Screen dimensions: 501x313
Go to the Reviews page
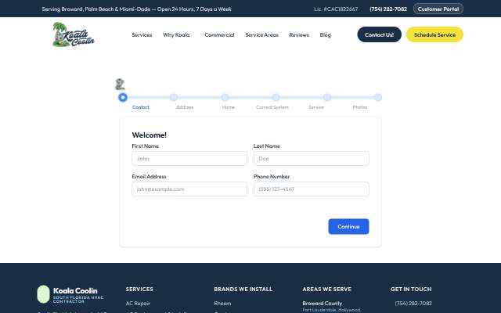tap(299, 34)
